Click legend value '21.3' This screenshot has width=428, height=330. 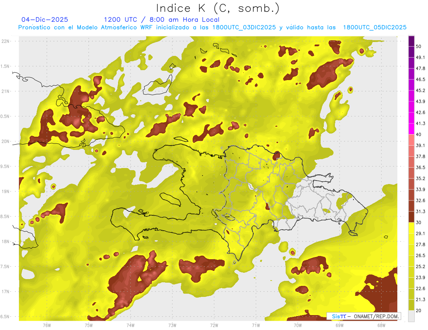coord(421,300)
